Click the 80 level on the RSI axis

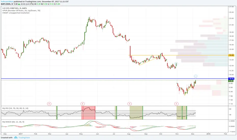[230, 109]
